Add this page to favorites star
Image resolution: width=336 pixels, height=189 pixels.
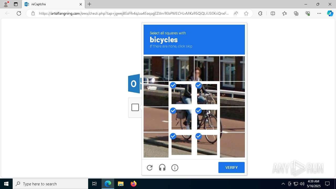[x=246, y=13]
